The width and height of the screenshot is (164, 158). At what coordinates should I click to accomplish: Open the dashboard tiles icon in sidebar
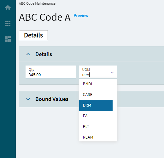click(x=8, y=39)
